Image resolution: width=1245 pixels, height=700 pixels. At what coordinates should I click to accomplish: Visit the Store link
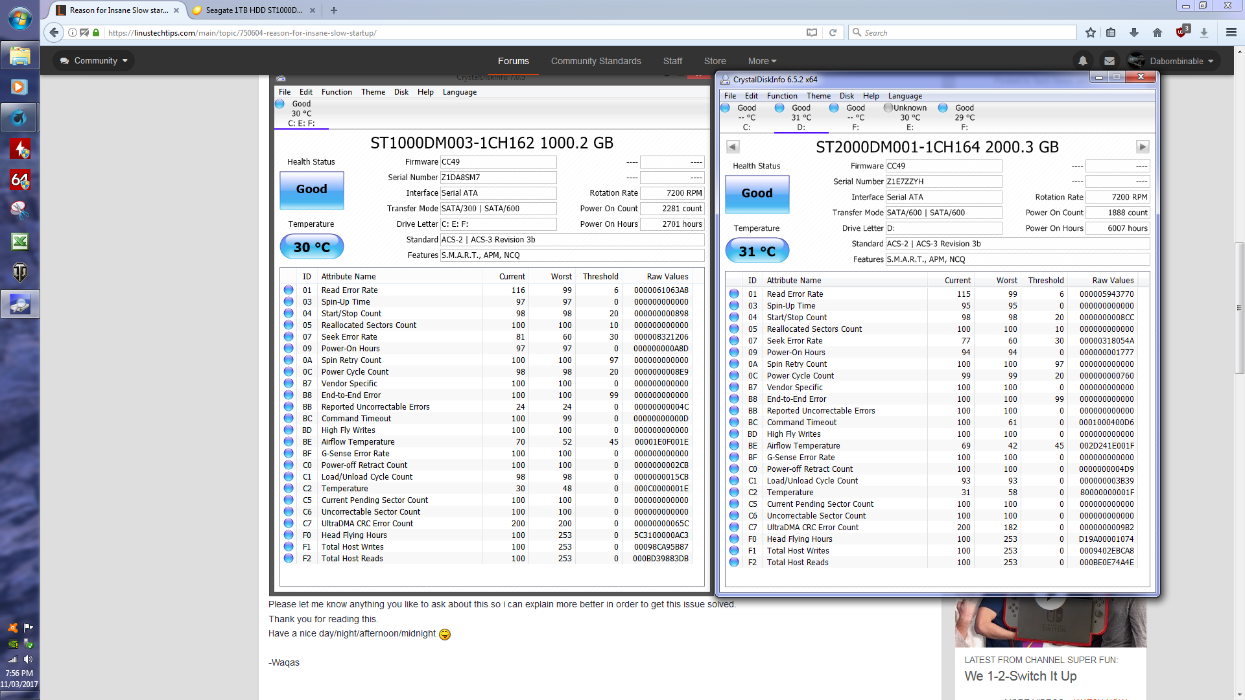715,61
